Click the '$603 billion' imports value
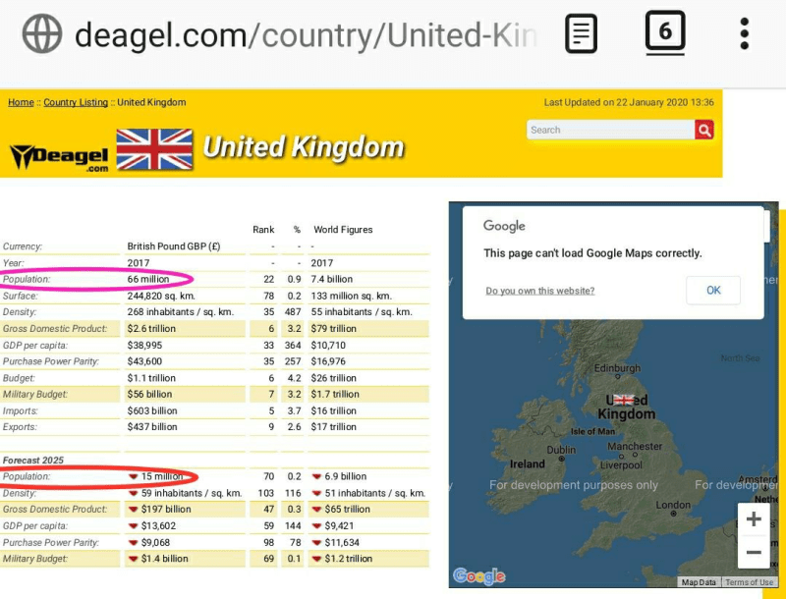 point(152,410)
